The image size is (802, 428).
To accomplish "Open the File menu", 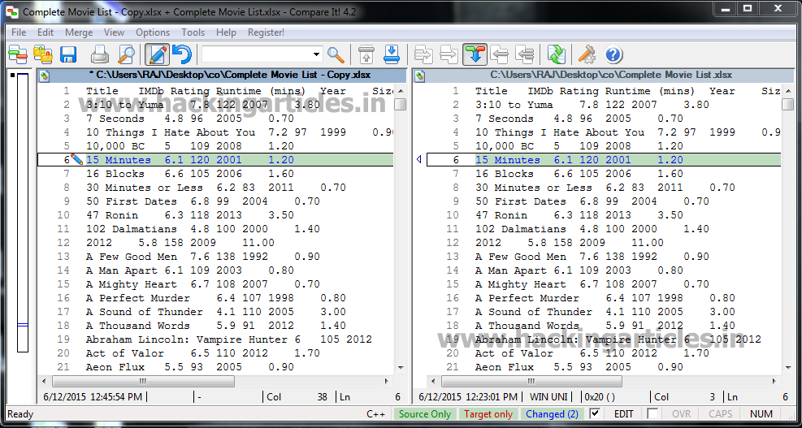I will [x=19, y=32].
